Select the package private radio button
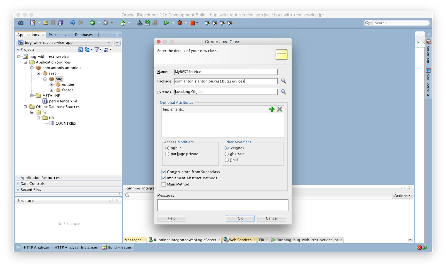This screenshot has width=446, height=268. [167, 154]
